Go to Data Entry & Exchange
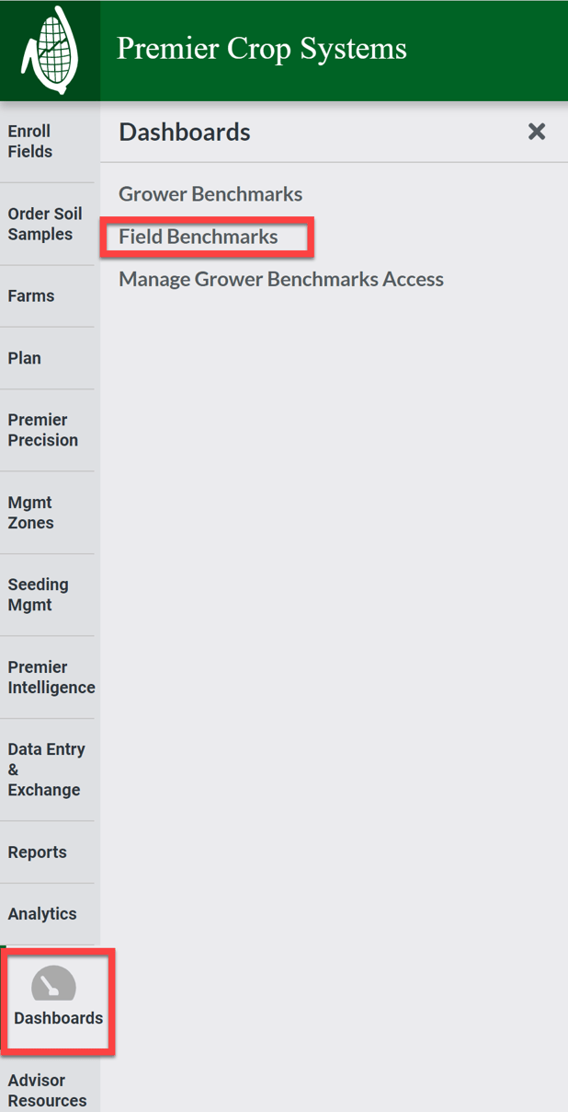The height and width of the screenshot is (1112, 568). coord(47,770)
